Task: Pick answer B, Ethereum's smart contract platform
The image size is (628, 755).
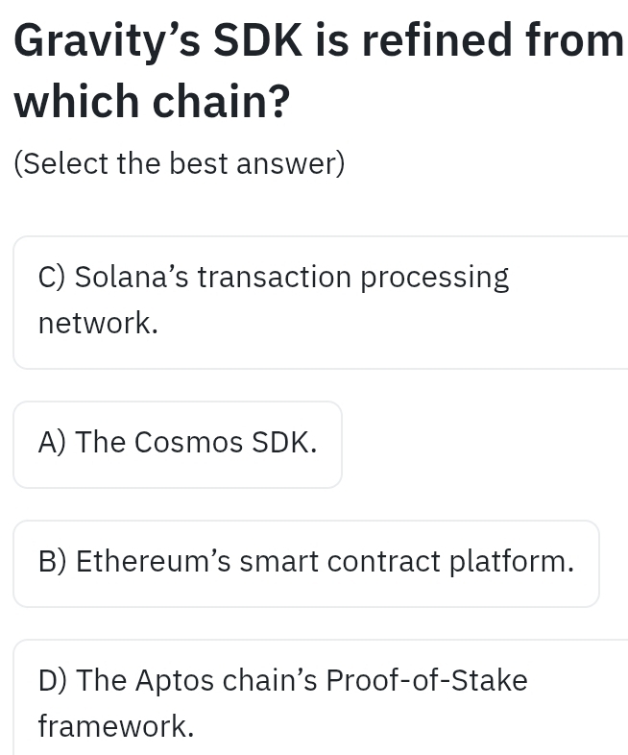Action: [306, 562]
